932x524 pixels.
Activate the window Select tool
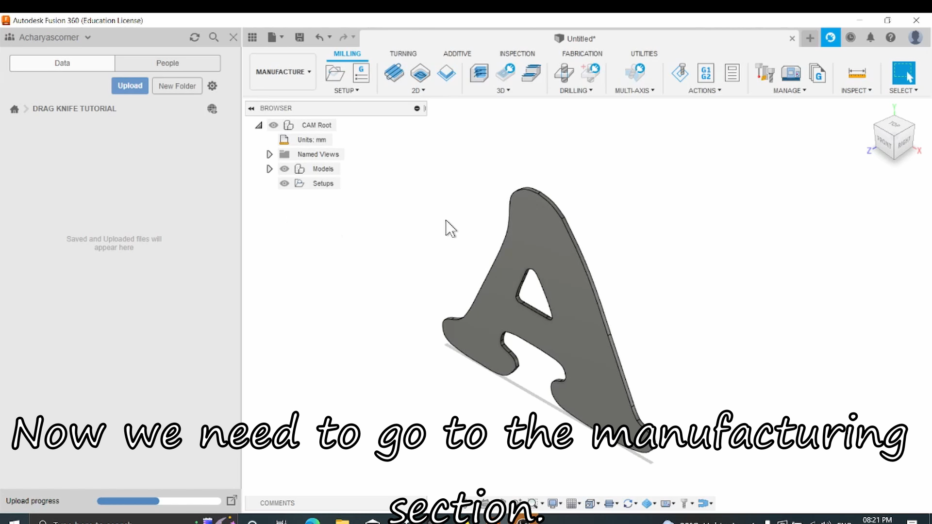click(904, 73)
